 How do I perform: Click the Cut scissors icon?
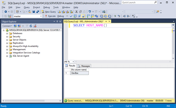click(x=76, y=12)
